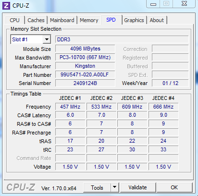Screen dimensions: 198x196
Task: Click the JEDEC #1 column header
Action: (x=70, y=98)
